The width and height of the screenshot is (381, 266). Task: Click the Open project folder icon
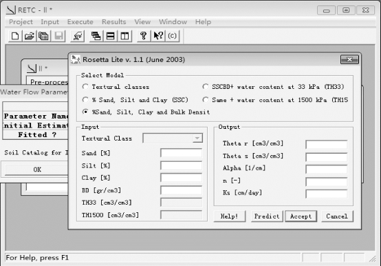click(x=29, y=37)
